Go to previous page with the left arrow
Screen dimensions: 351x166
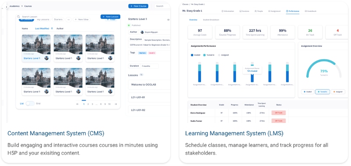78,104
